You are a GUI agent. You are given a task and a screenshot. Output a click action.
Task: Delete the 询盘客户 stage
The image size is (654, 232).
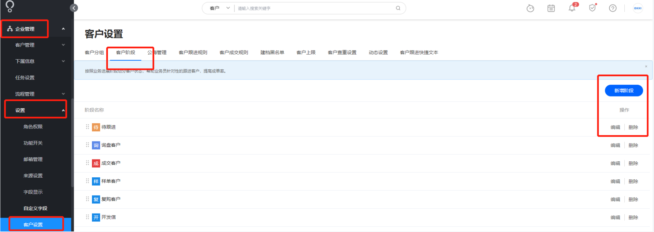[x=633, y=145]
